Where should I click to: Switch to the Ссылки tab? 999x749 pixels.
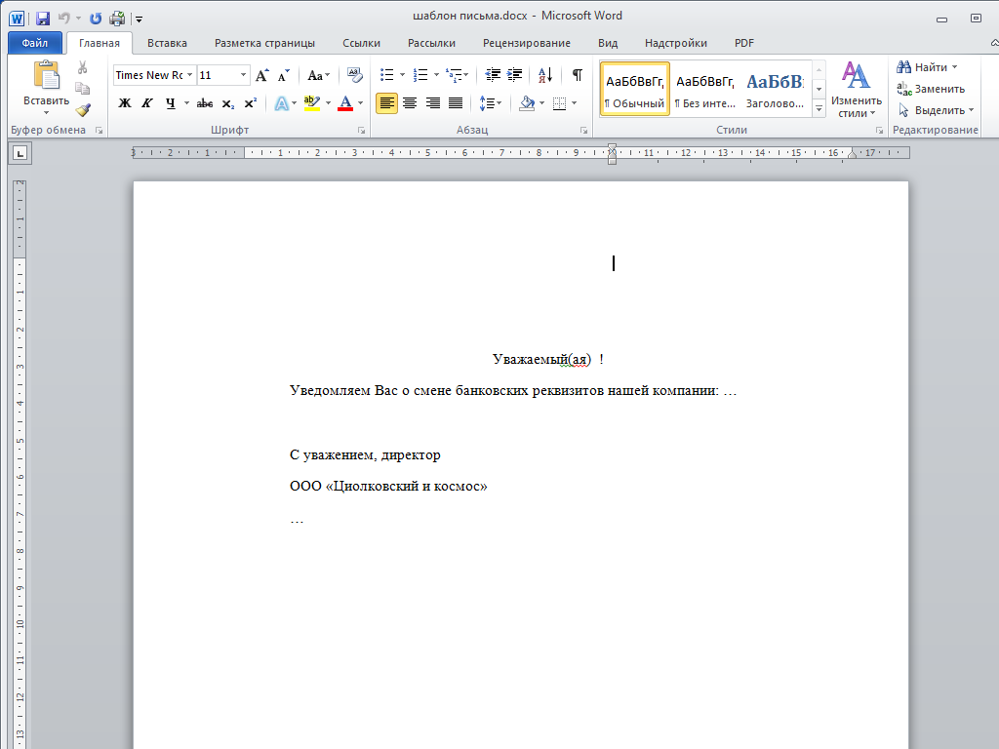pyautogui.click(x=361, y=43)
